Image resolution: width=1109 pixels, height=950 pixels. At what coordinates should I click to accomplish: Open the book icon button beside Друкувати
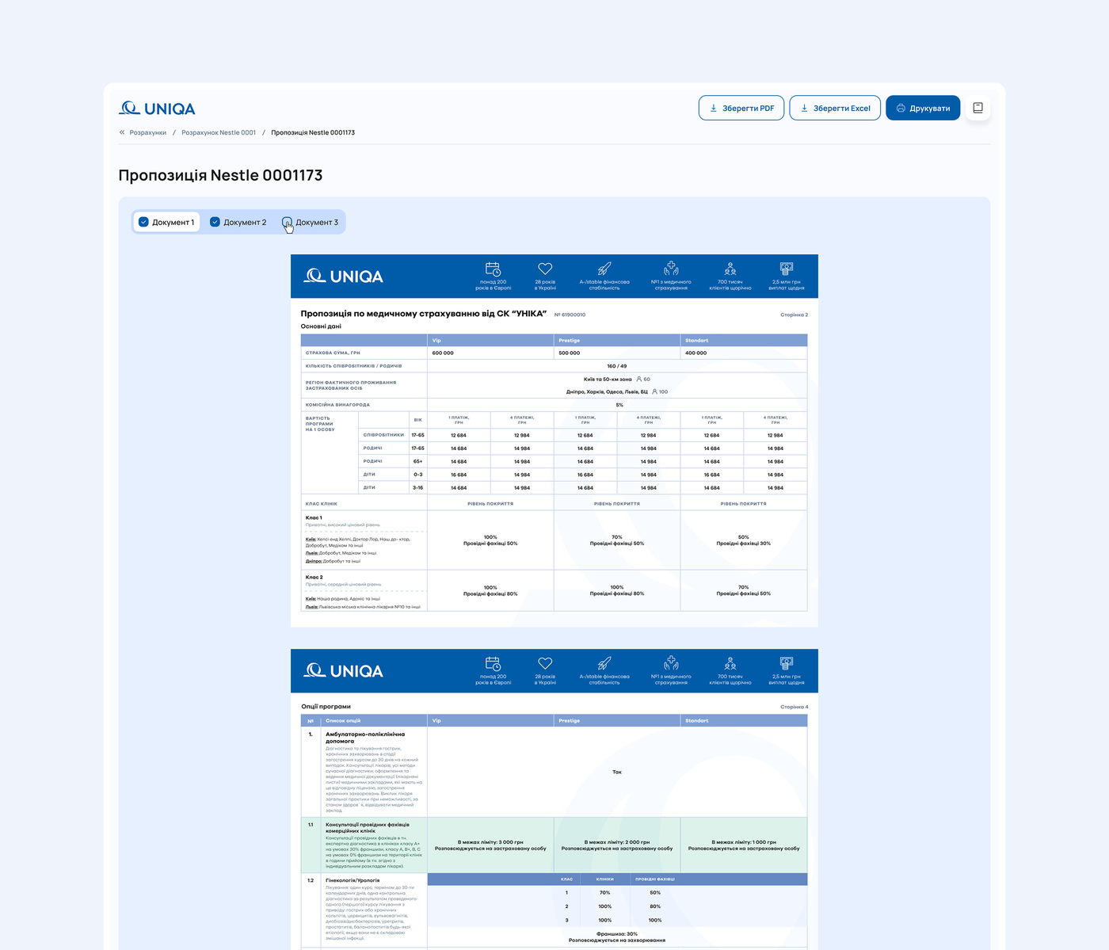pyautogui.click(x=978, y=108)
